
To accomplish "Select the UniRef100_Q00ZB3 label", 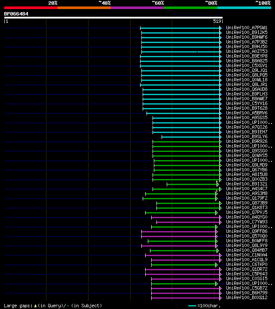I will 247,179.
